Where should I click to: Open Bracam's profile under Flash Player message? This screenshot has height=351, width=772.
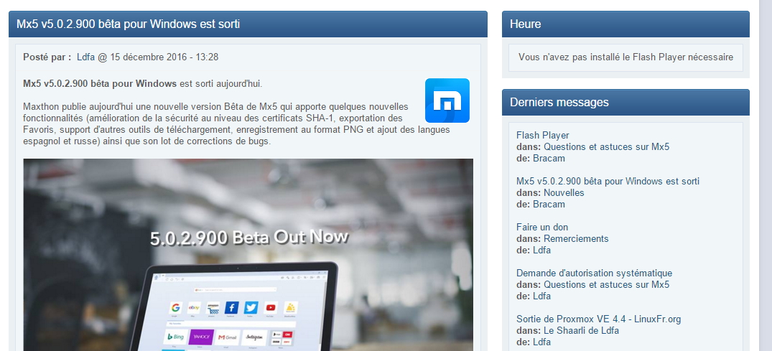(x=549, y=159)
